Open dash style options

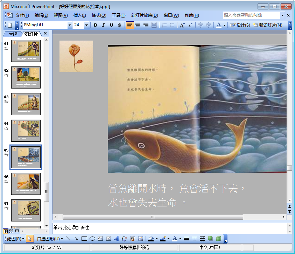pyautogui.click(x=194, y=239)
